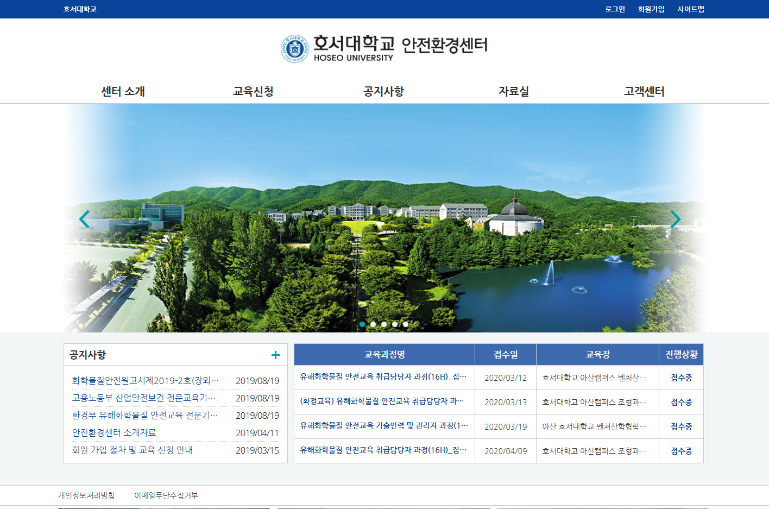Expand the 고객센터 navigation menu

tap(644, 91)
